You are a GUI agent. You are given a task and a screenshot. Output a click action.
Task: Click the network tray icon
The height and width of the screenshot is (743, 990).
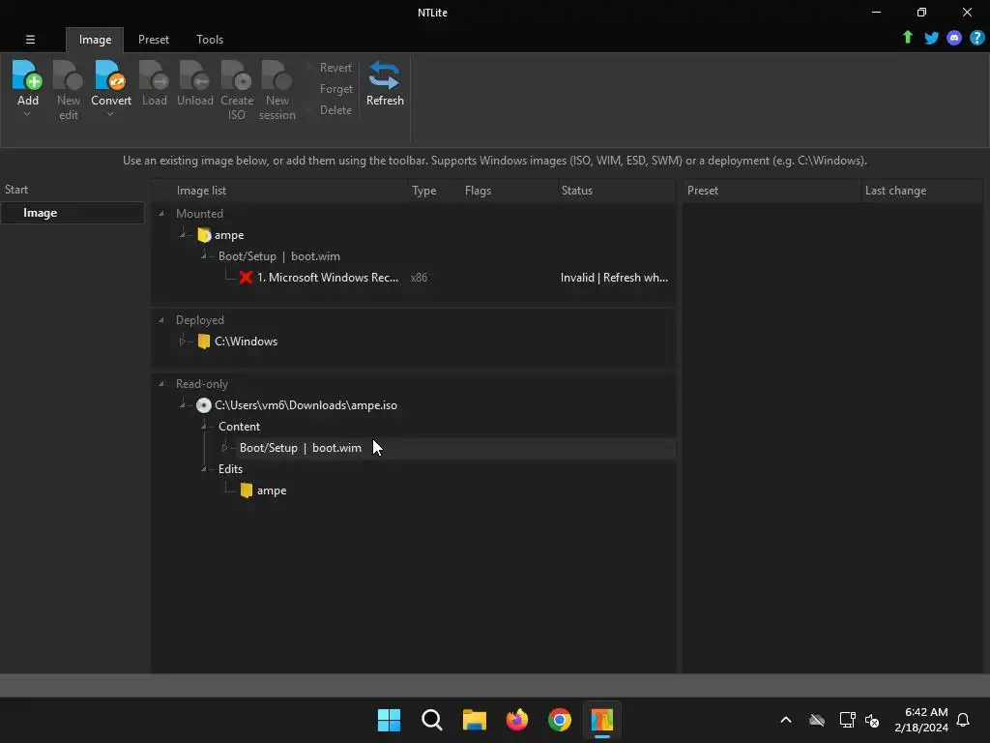click(x=847, y=720)
